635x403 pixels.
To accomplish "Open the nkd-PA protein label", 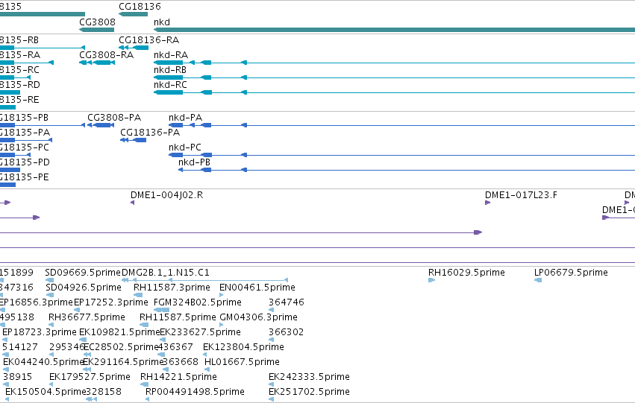I will 185,118.
